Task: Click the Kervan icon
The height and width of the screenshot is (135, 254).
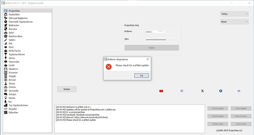Action: tap(6, 80)
